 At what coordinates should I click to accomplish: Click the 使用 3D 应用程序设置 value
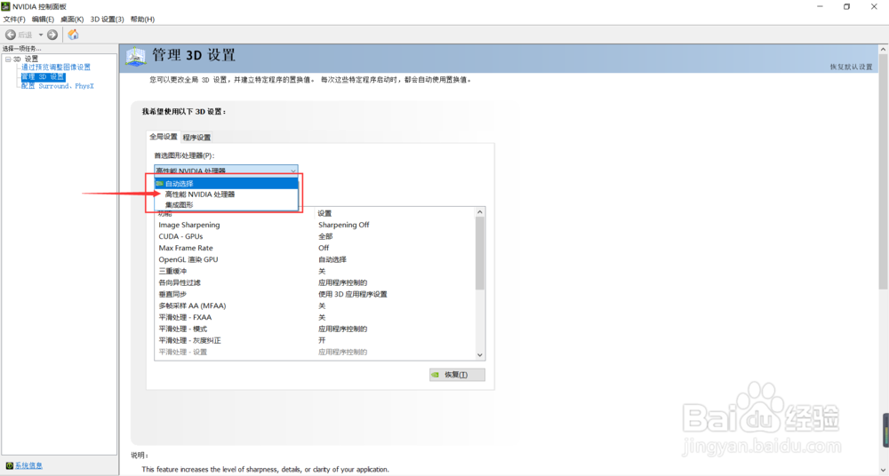[x=353, y=294]
